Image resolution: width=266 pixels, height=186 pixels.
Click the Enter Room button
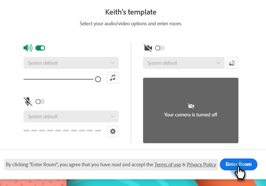coord(238,164)
